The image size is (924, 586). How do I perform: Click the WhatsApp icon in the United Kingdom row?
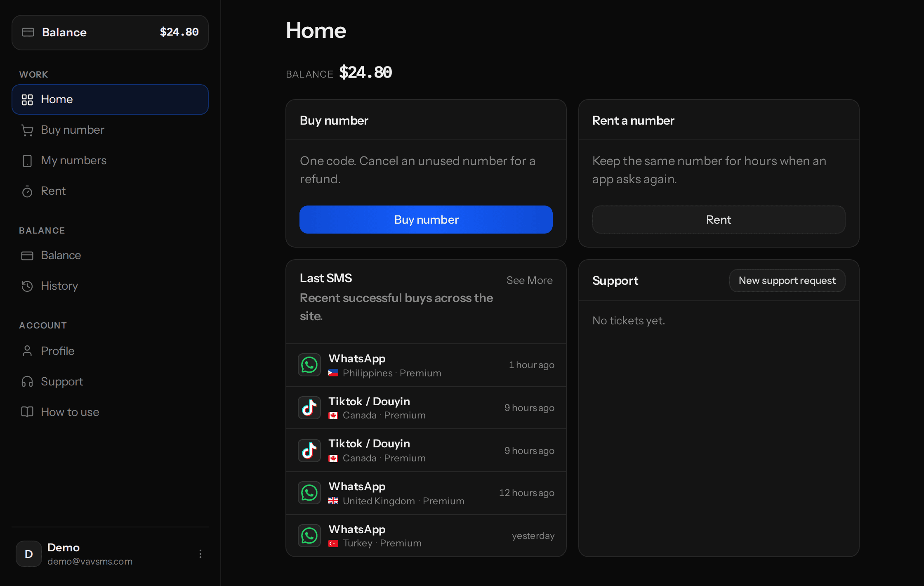(309, 493)
